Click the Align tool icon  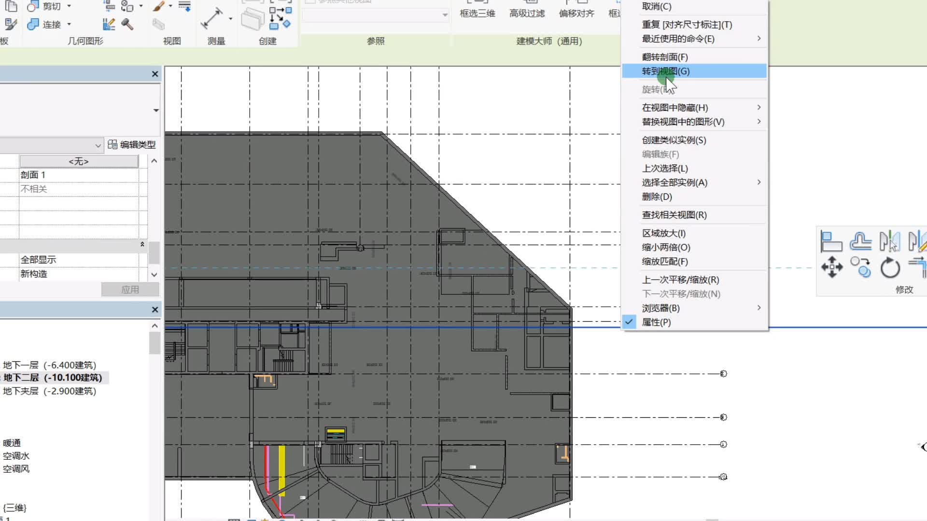[831, 241]
